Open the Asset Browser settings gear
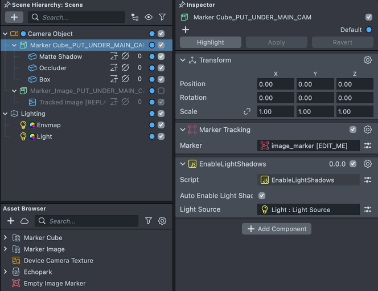Screen dimensions: 378x291 tap(162, 221)
